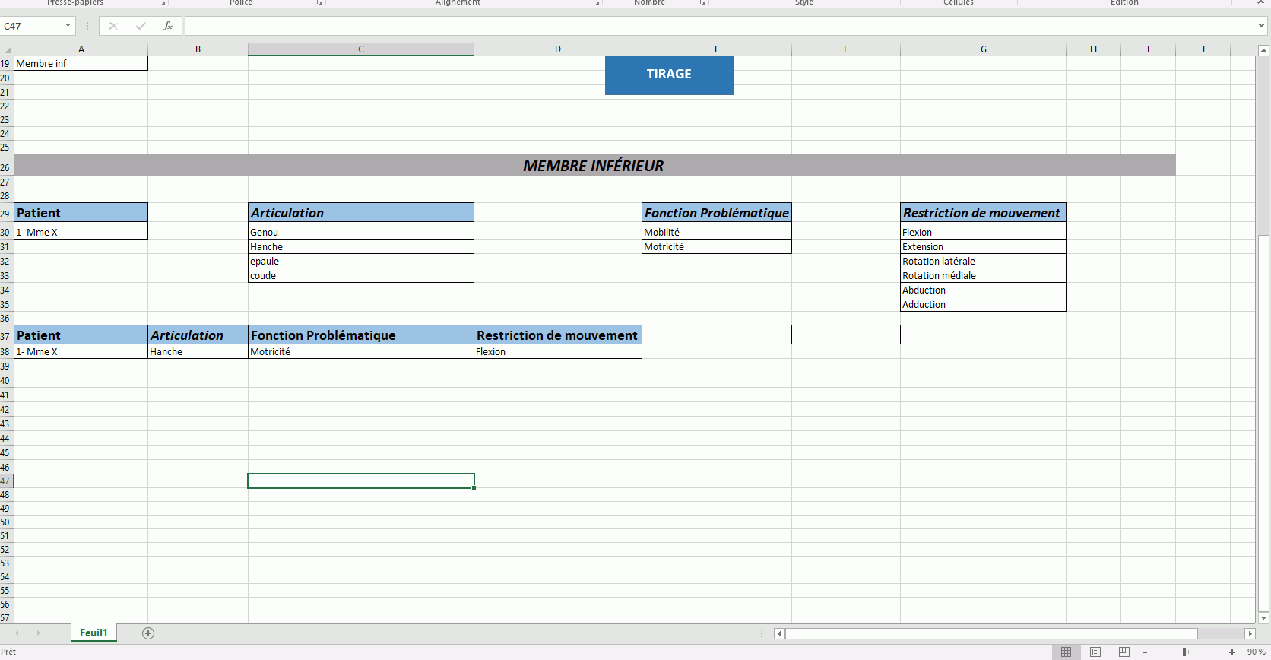Expand the formula bar
Image resolution: width=1271 pixels, height=660 pixels.
[1261, 26]
